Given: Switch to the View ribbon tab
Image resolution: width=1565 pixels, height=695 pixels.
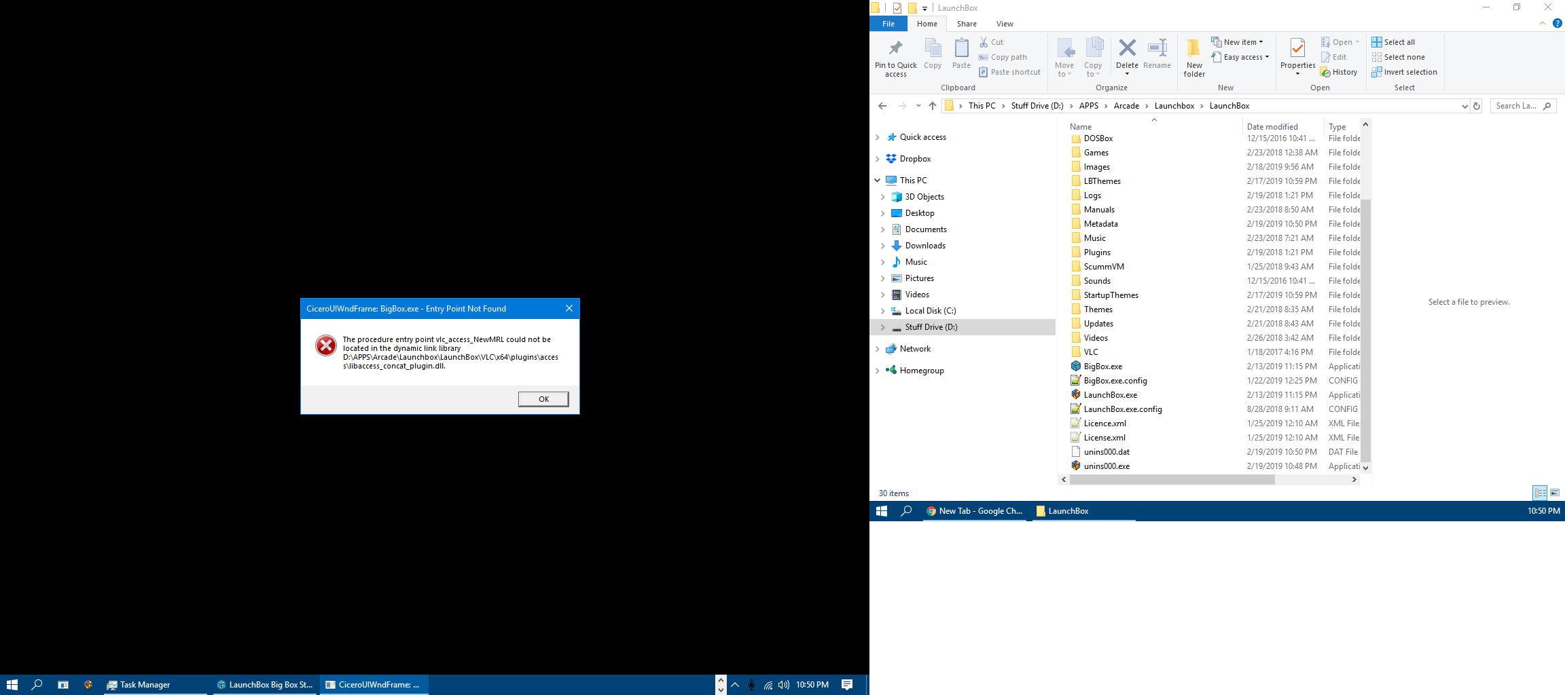Looking at the screenshot, I should (1005, 24).
